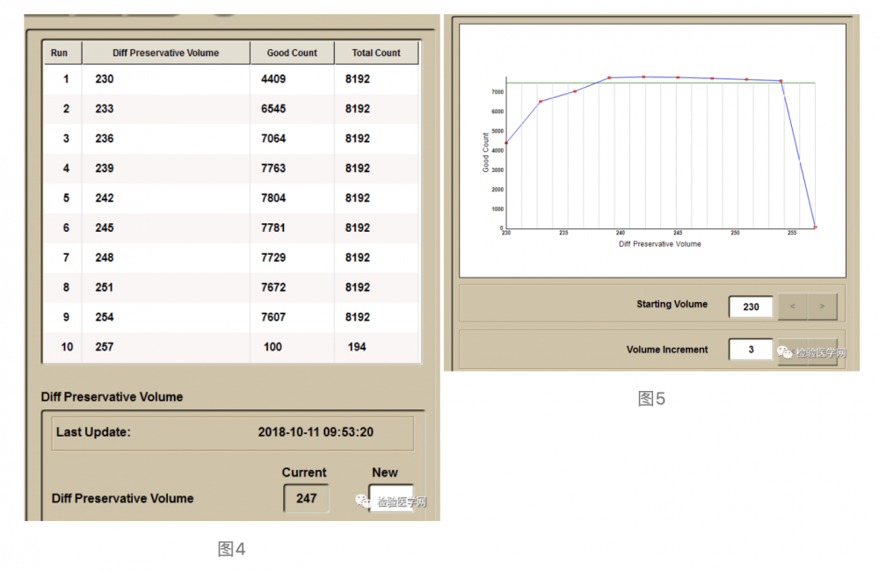Viewport: 879px width, 571px height.
Task: Sort by Diff Preservative Volume column header
Action: [x=166, y=53]
